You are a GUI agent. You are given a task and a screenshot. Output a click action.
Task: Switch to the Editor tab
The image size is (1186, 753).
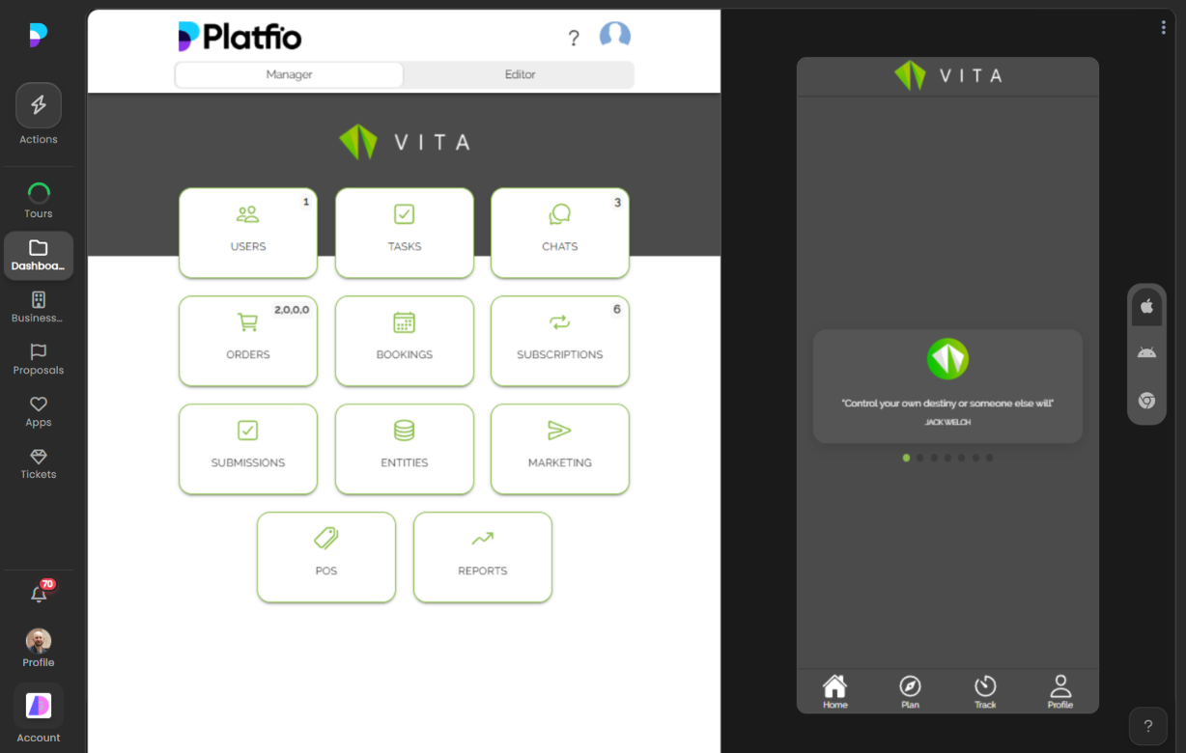tap(520, 74)
